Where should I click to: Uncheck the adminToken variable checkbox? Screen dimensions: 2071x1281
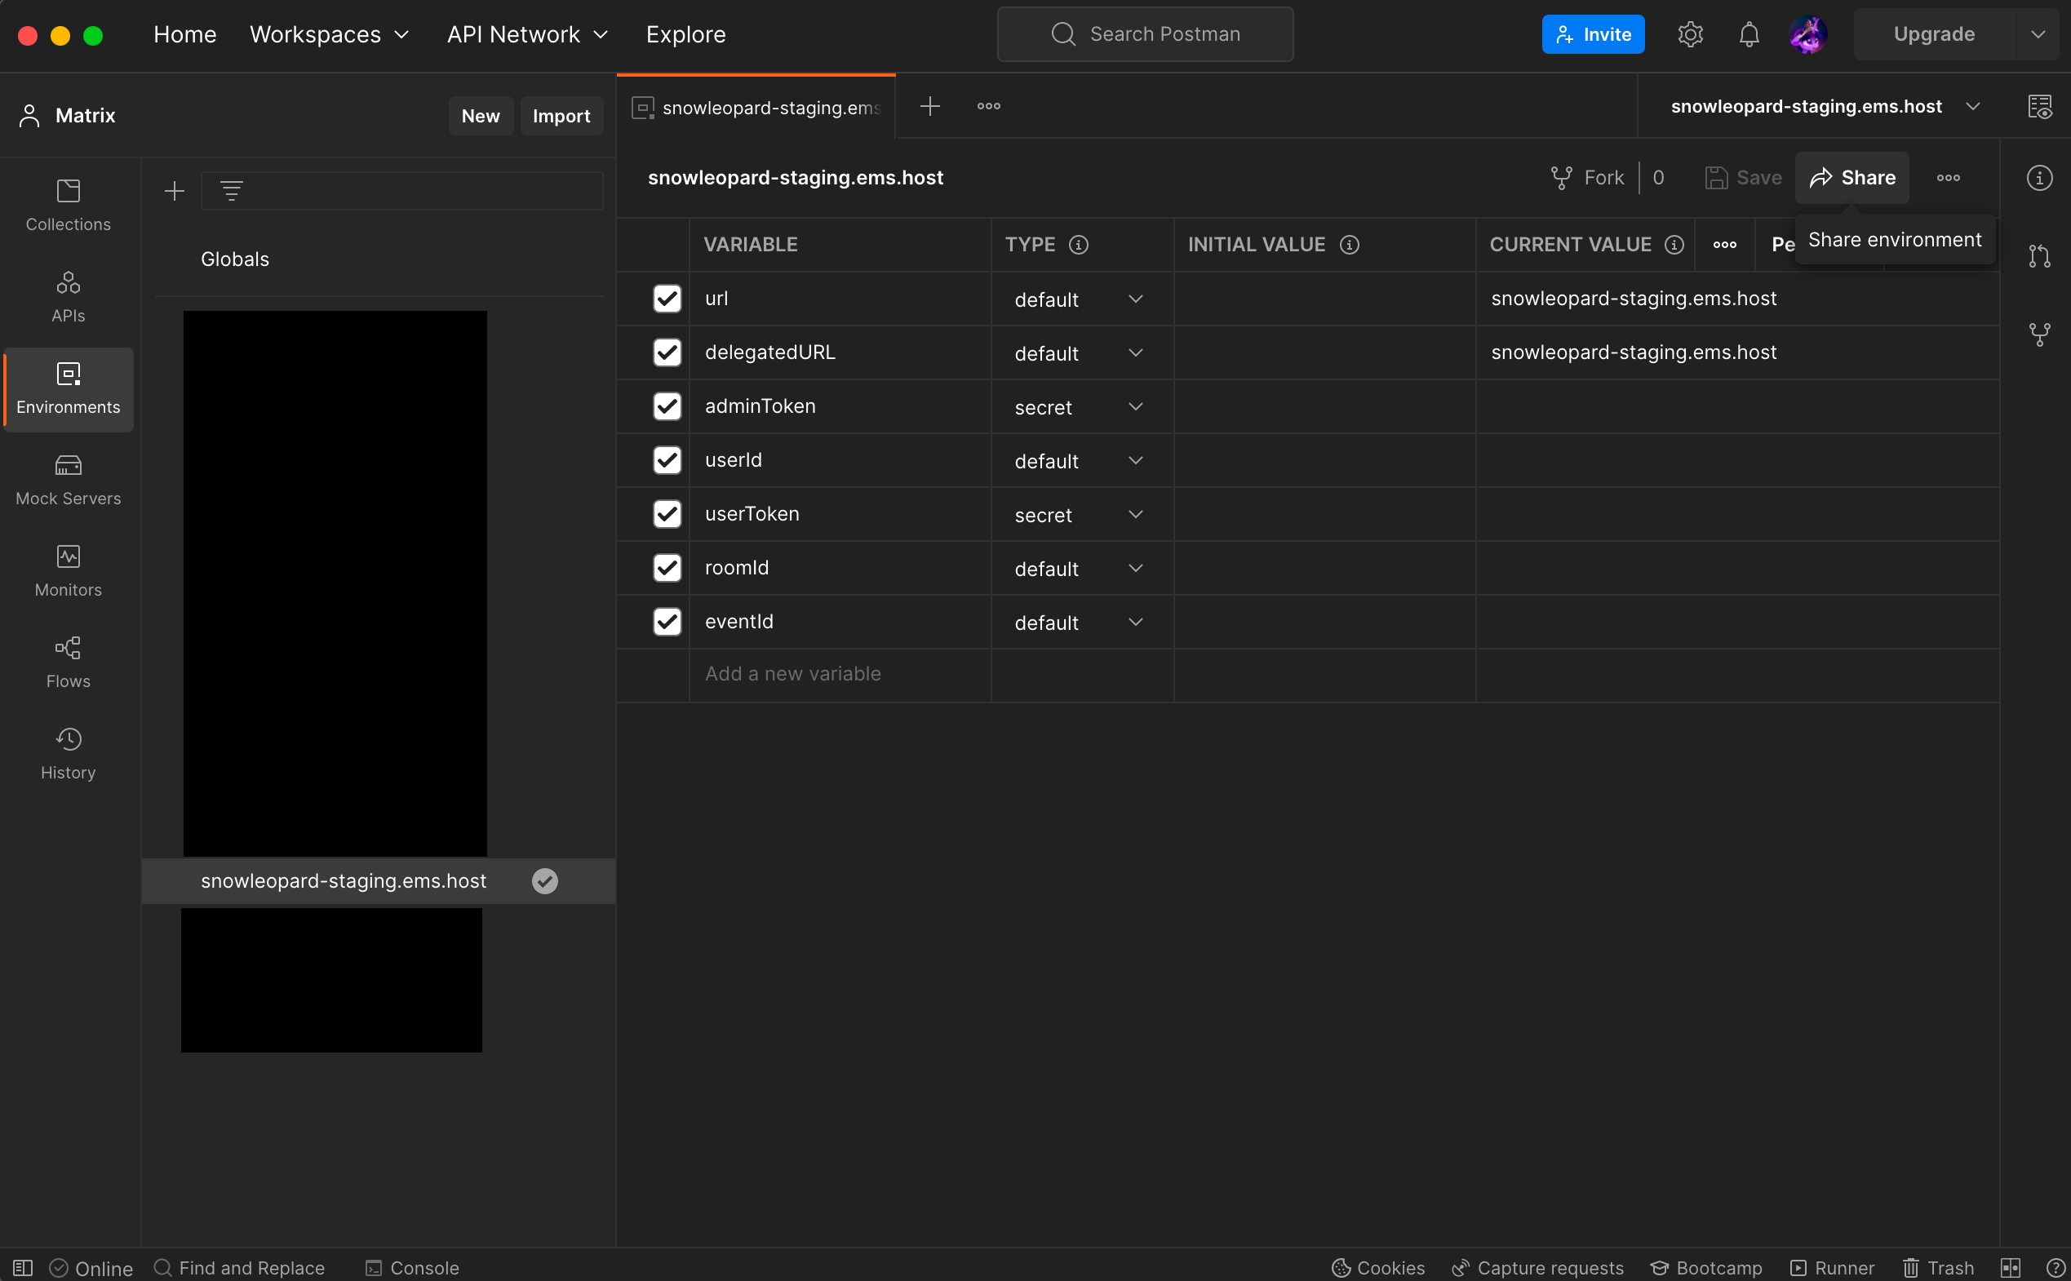tap(667, 406)
